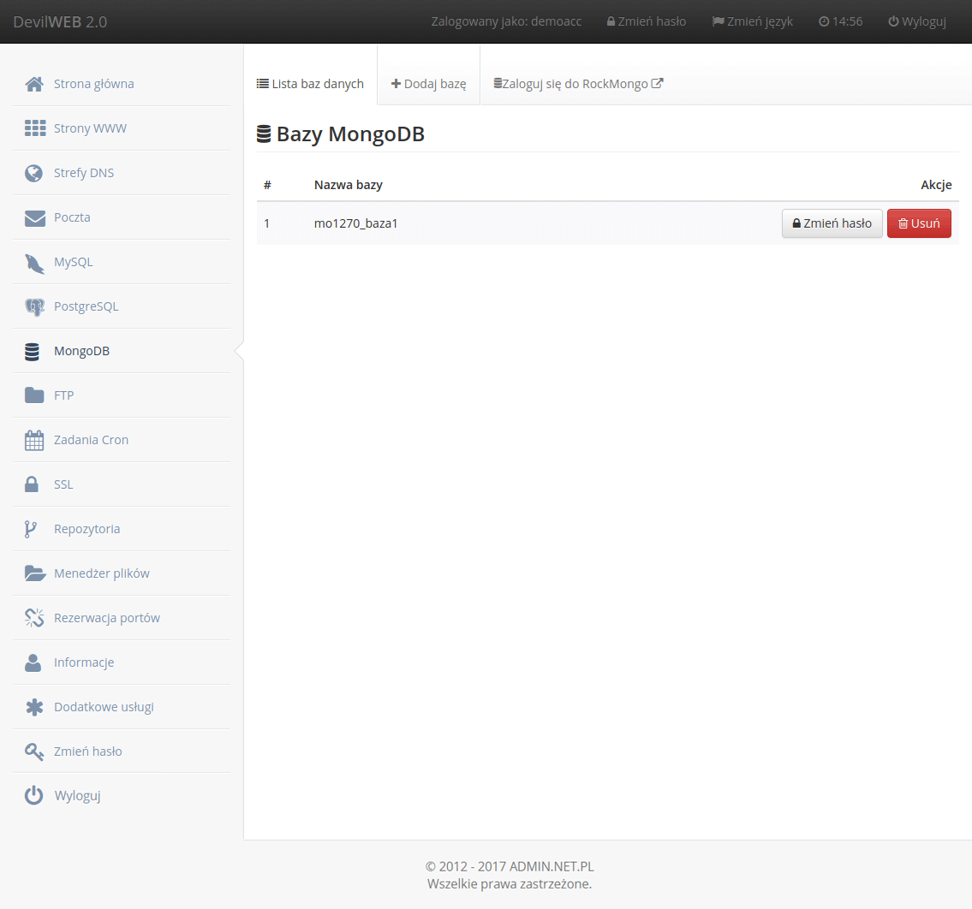Open FTP using the folder icon
The width and height of the screenshot is (972, 909).
coord(34,395)
